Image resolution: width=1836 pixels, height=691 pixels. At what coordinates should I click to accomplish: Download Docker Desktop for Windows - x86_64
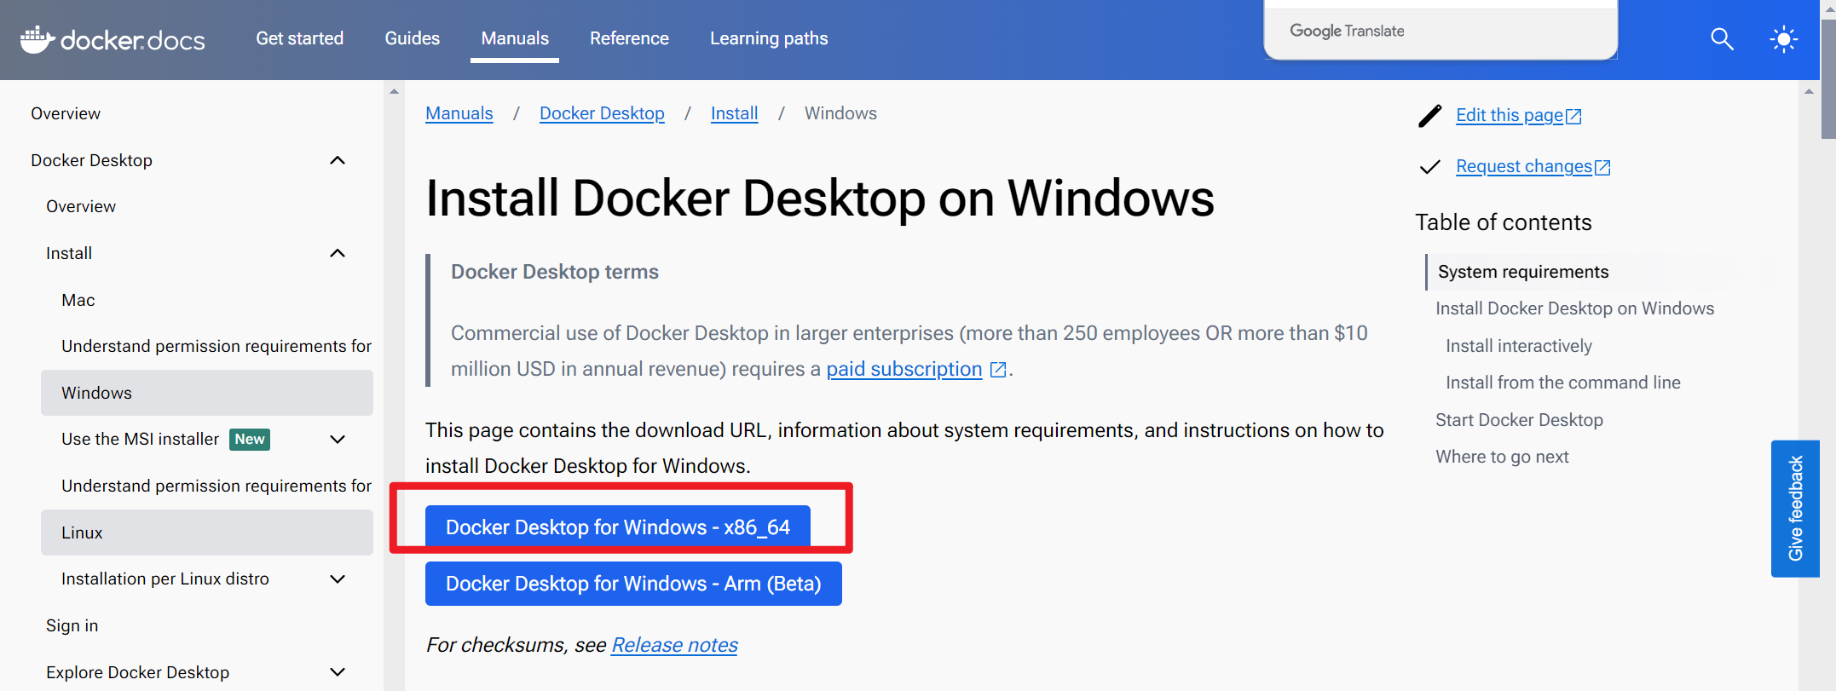coord(617,527)
